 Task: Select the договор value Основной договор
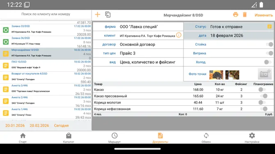pos(137,45)
